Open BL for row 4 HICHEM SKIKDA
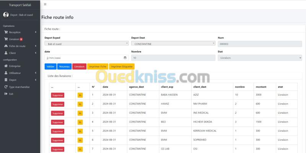The width and height of the screenshot is (306, 153). (80, 122)
